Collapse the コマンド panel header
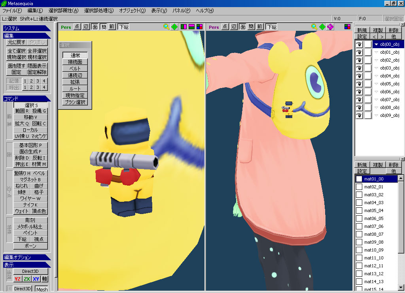 point(27,99)
